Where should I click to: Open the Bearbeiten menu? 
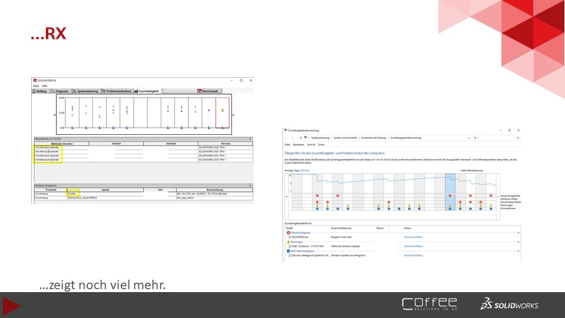[298, 145]
